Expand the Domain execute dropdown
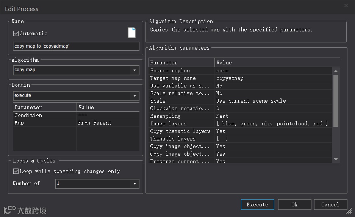The height and width of the screenshot is (217, 355). coord(134,96)
